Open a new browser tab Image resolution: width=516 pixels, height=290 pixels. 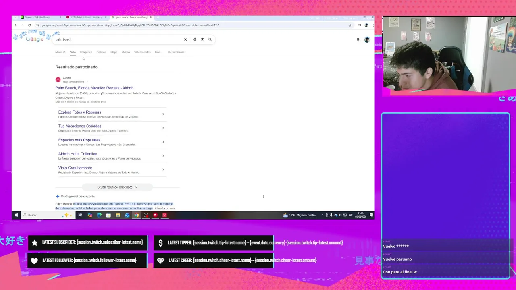point(158,17)
